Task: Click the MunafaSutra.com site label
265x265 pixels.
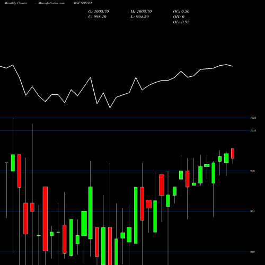Action: click(x=51, y=3)
